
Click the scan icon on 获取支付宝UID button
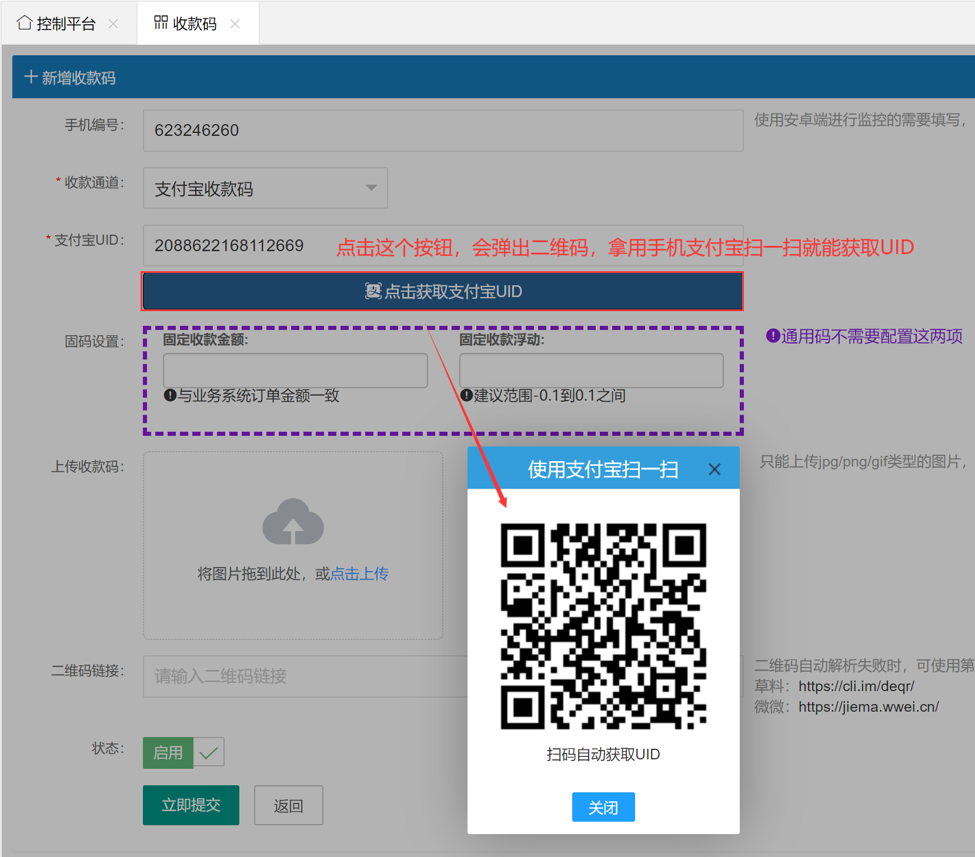pyautogui.click(x=373, y=291)
